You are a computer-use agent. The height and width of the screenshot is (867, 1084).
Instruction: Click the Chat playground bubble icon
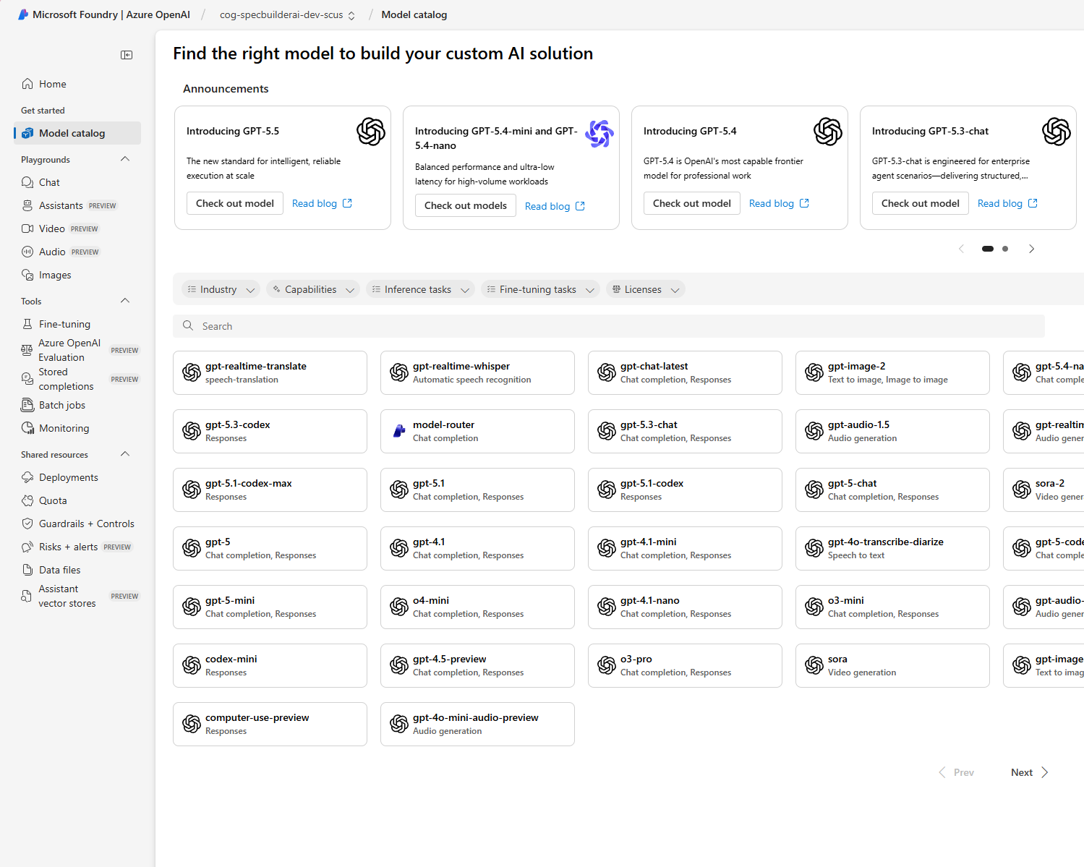(x=27, y=182)
